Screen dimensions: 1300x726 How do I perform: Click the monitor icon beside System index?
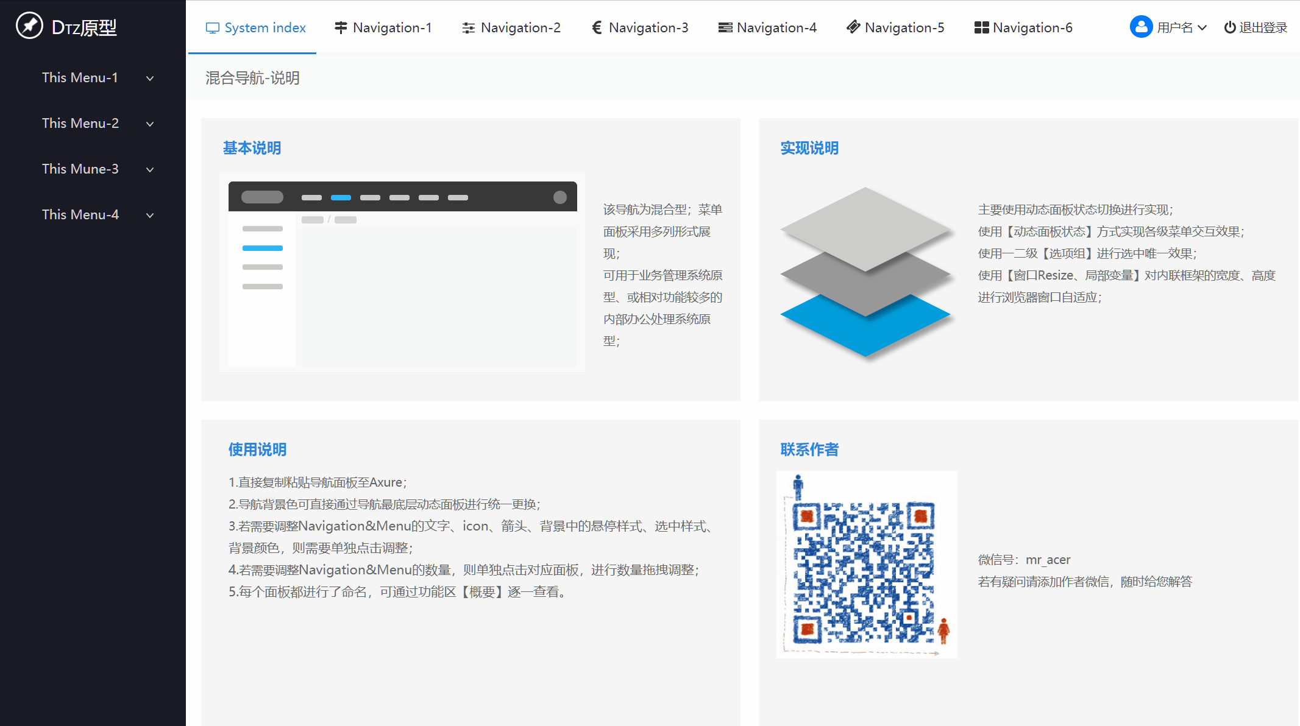click(212, 28)
